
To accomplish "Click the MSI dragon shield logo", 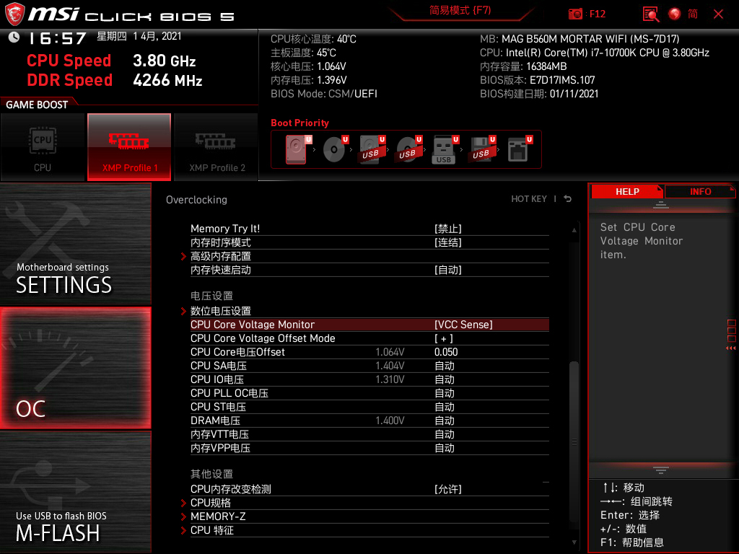I will [14, 14].
